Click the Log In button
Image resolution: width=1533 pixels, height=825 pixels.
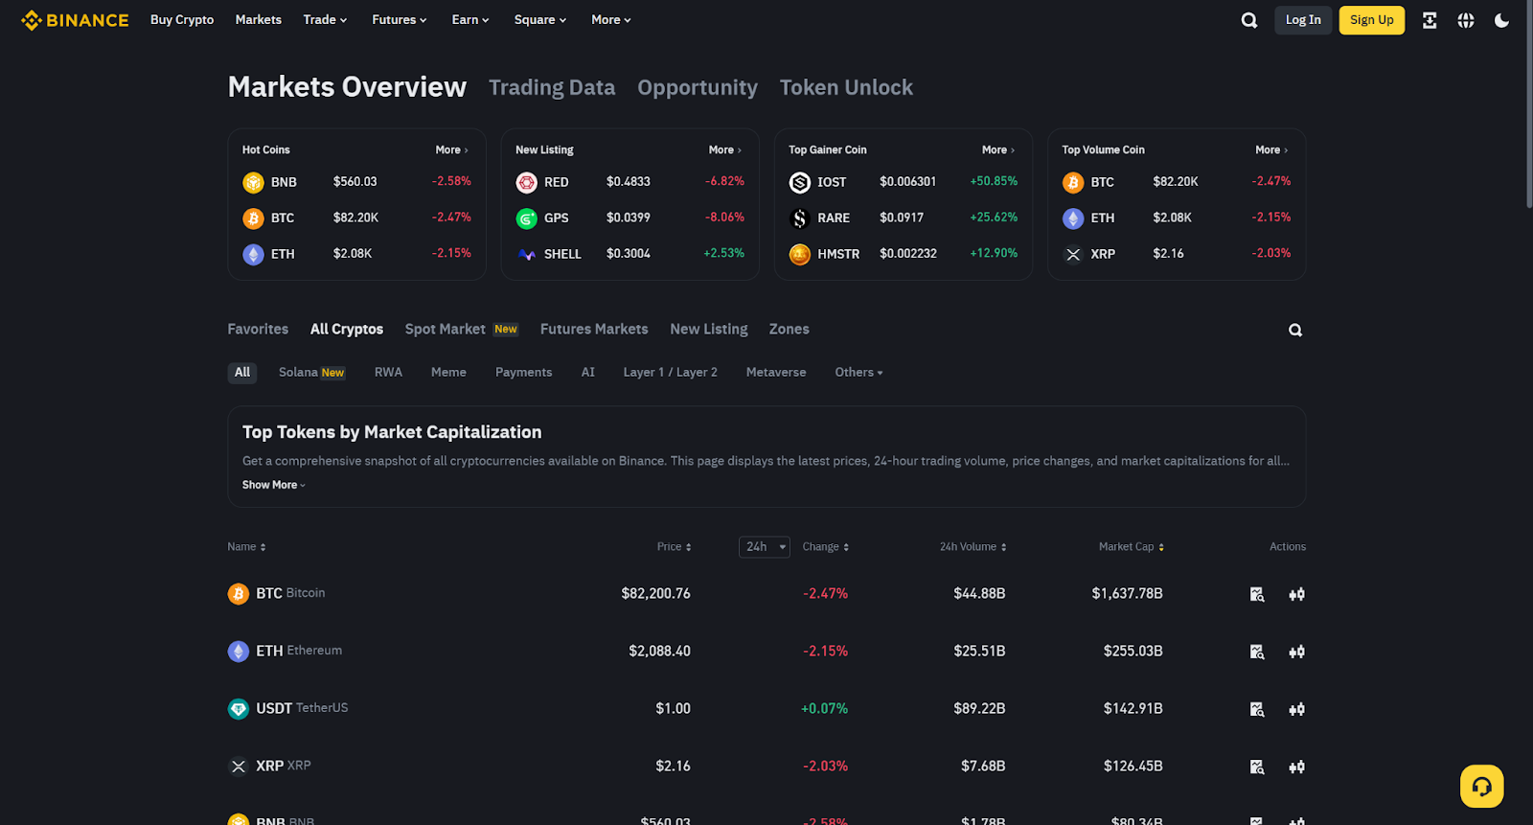tap(1303, 20)
